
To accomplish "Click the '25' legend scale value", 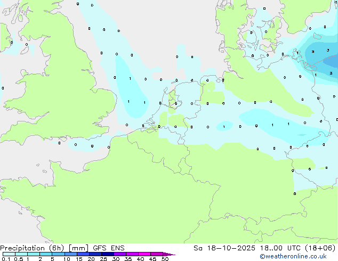I will 103,259.
